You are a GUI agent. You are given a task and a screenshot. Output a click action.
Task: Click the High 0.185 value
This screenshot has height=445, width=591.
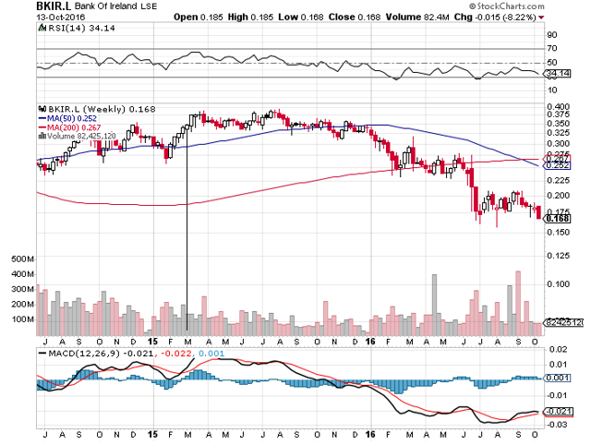[x=250, y=18]
